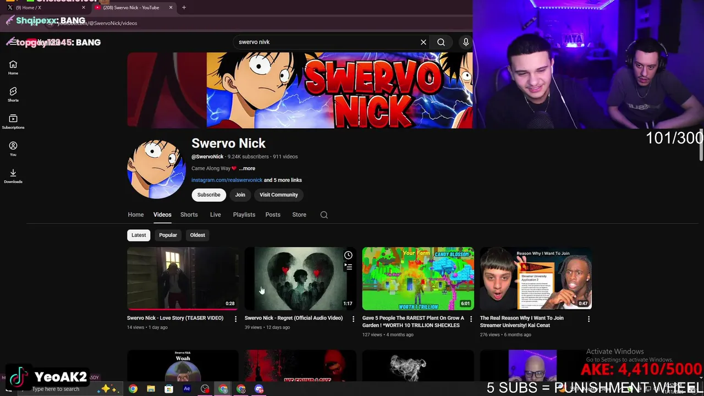
Task: Switch to channel Shorts tab
Action: 189,215
